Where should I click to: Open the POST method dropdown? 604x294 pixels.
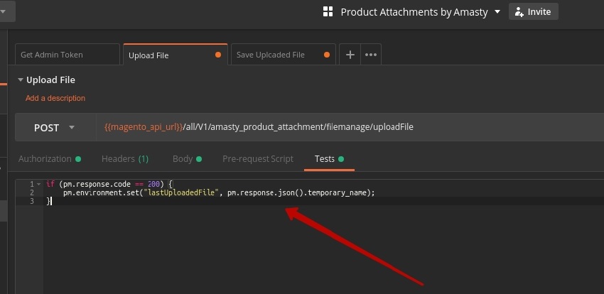(55, 128)
